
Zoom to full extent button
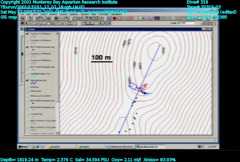(75, 18)
